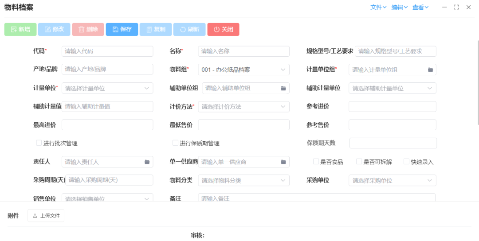479x241 pixels.
Task: Minimize the 物料档案 window
Action: point(444,7)
